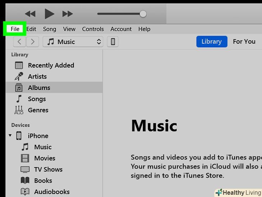This screenshot has width=262, height=197.
Task: Open the Edit menu
Action: click(31, 29)
